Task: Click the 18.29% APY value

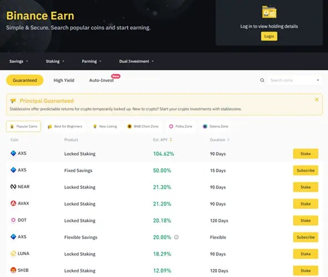Action: click(x=162, y=254)
